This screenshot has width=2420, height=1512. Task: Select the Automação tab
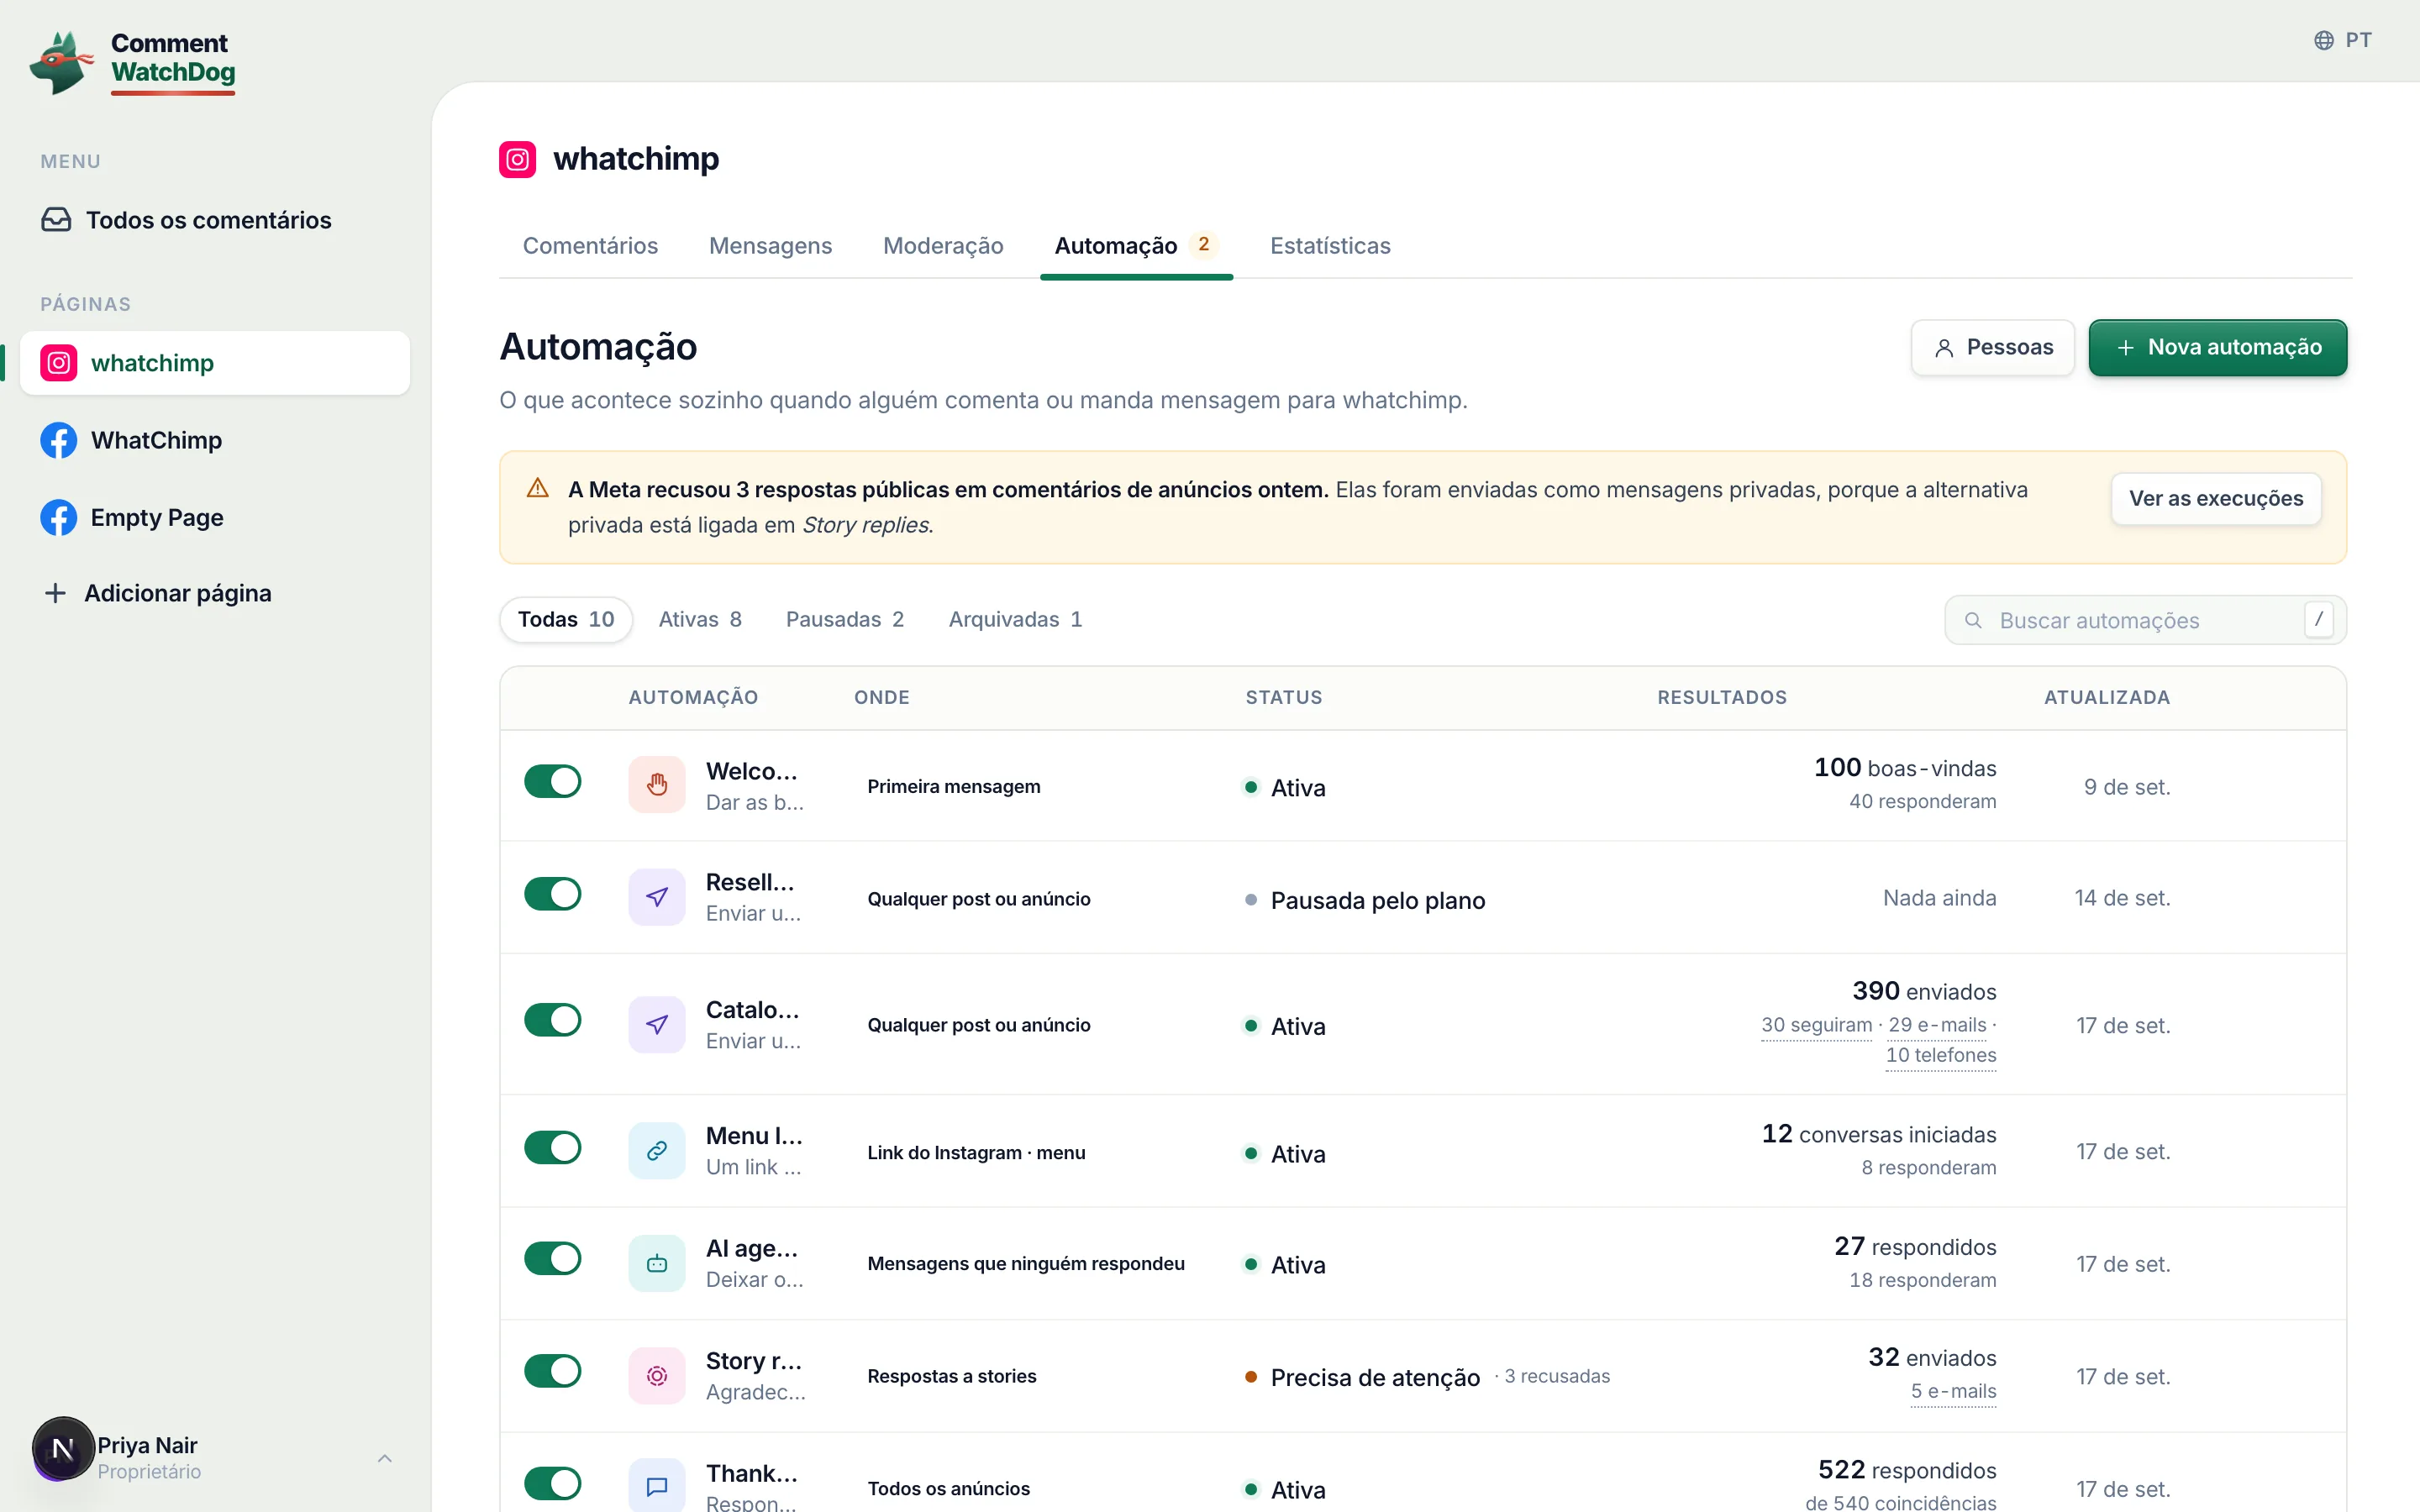click(1136, 246)
